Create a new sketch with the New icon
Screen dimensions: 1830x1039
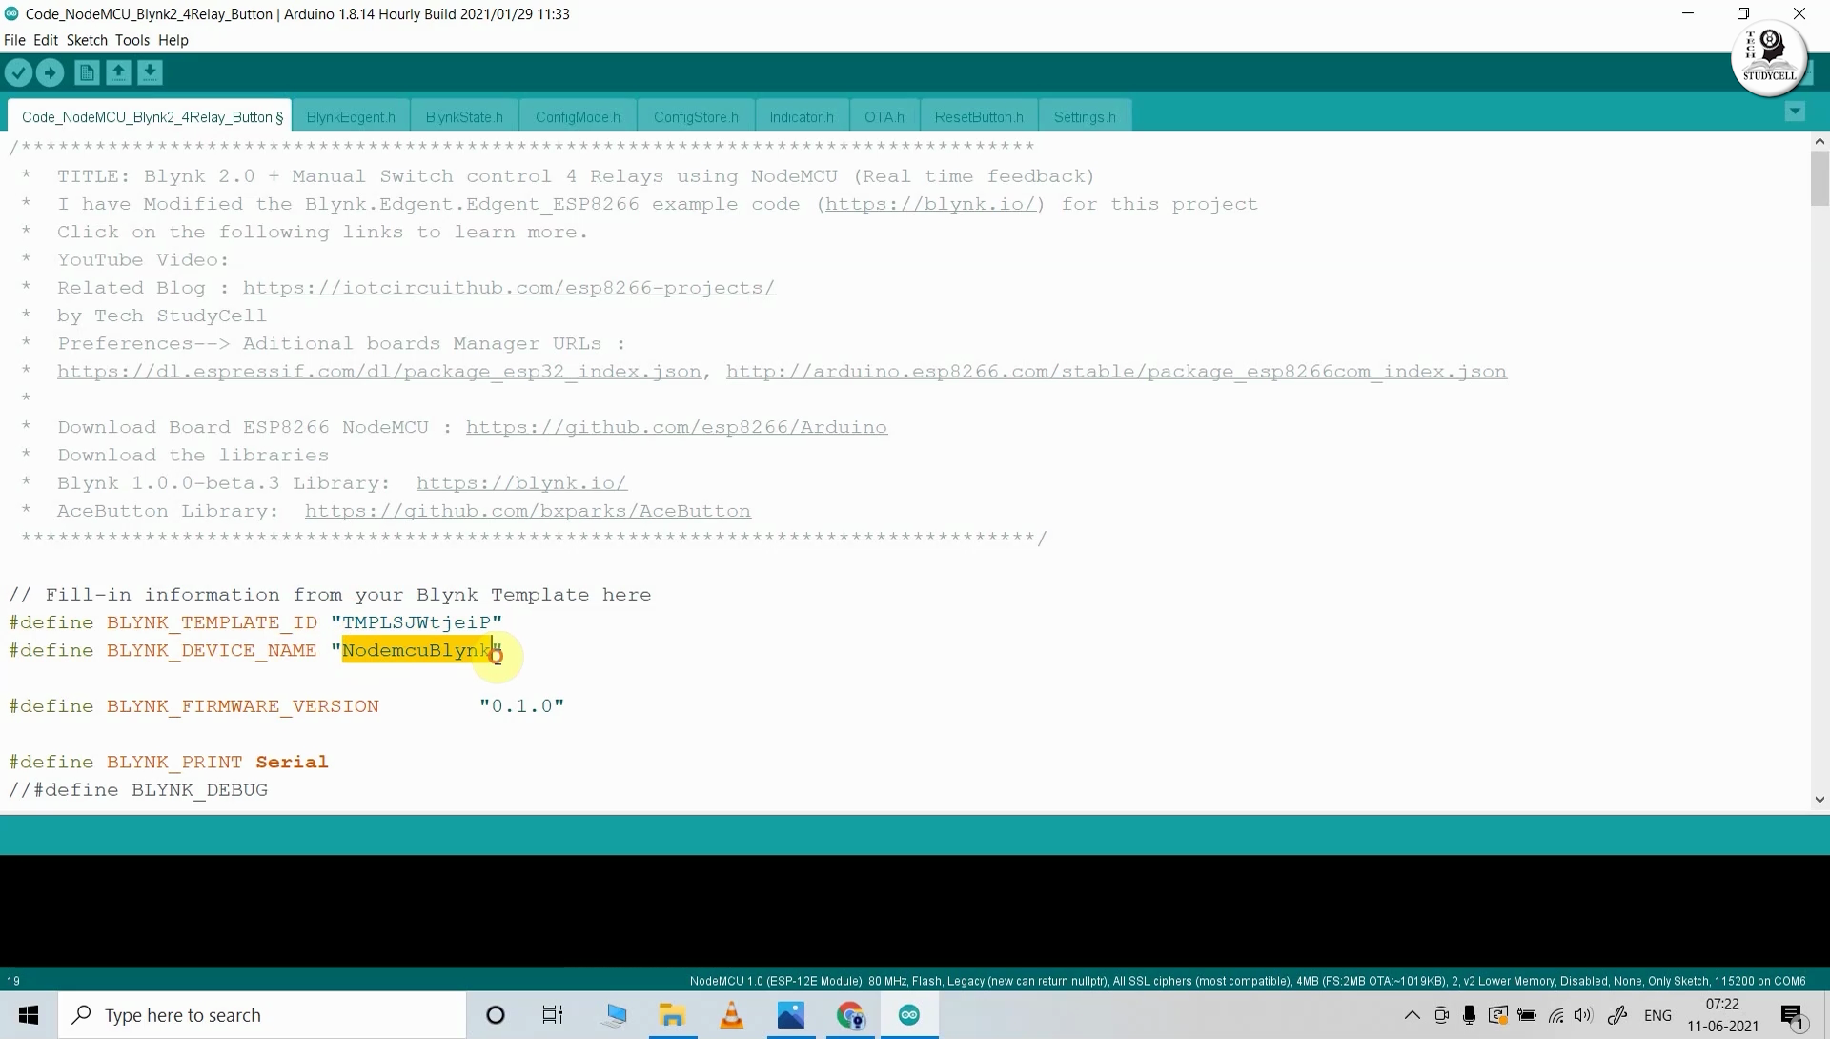click(x=86, y=72)
